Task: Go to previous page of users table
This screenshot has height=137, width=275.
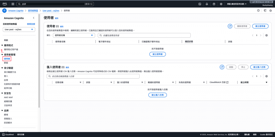Action: click(253, 35)
